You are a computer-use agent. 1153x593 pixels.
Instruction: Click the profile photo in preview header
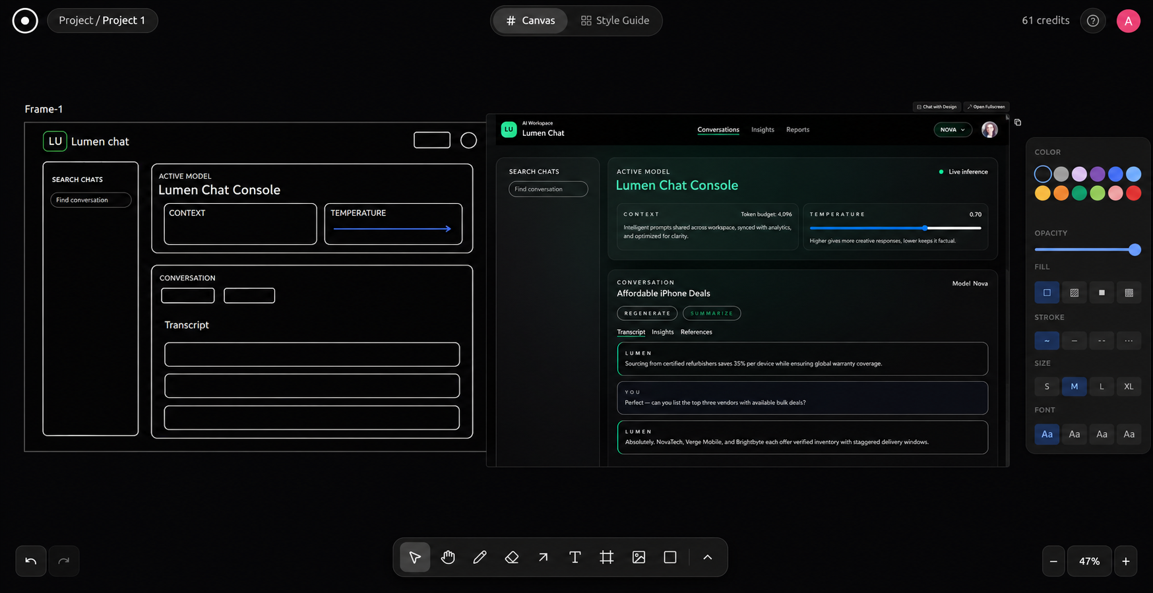pyautogui.click(x=989, y=130)
